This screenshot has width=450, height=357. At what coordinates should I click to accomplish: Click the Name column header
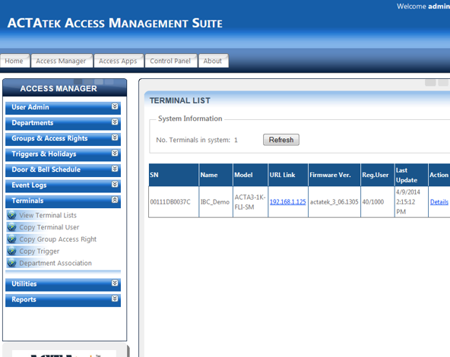(x=216, y=175)
